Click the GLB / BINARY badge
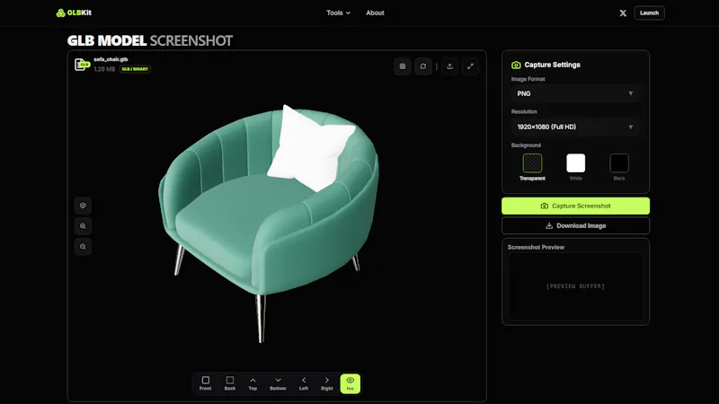Viewport: 719px width, 404px height. pyautogui.click(x=135, y=69)
